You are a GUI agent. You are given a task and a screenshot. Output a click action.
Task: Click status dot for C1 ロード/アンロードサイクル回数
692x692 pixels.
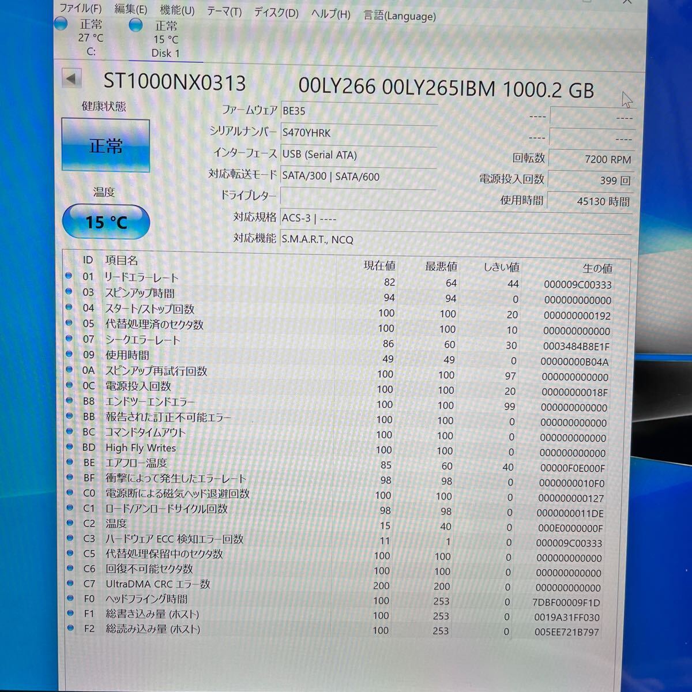coord(70,507)
